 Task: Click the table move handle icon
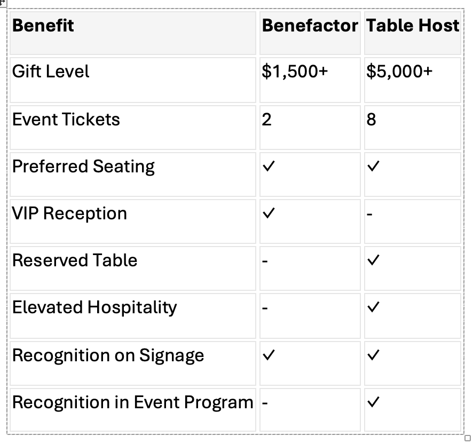coord(3,4)
